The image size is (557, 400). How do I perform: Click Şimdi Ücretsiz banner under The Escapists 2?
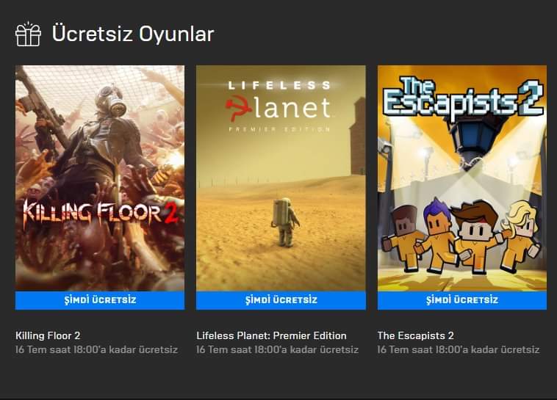point(461,300)
